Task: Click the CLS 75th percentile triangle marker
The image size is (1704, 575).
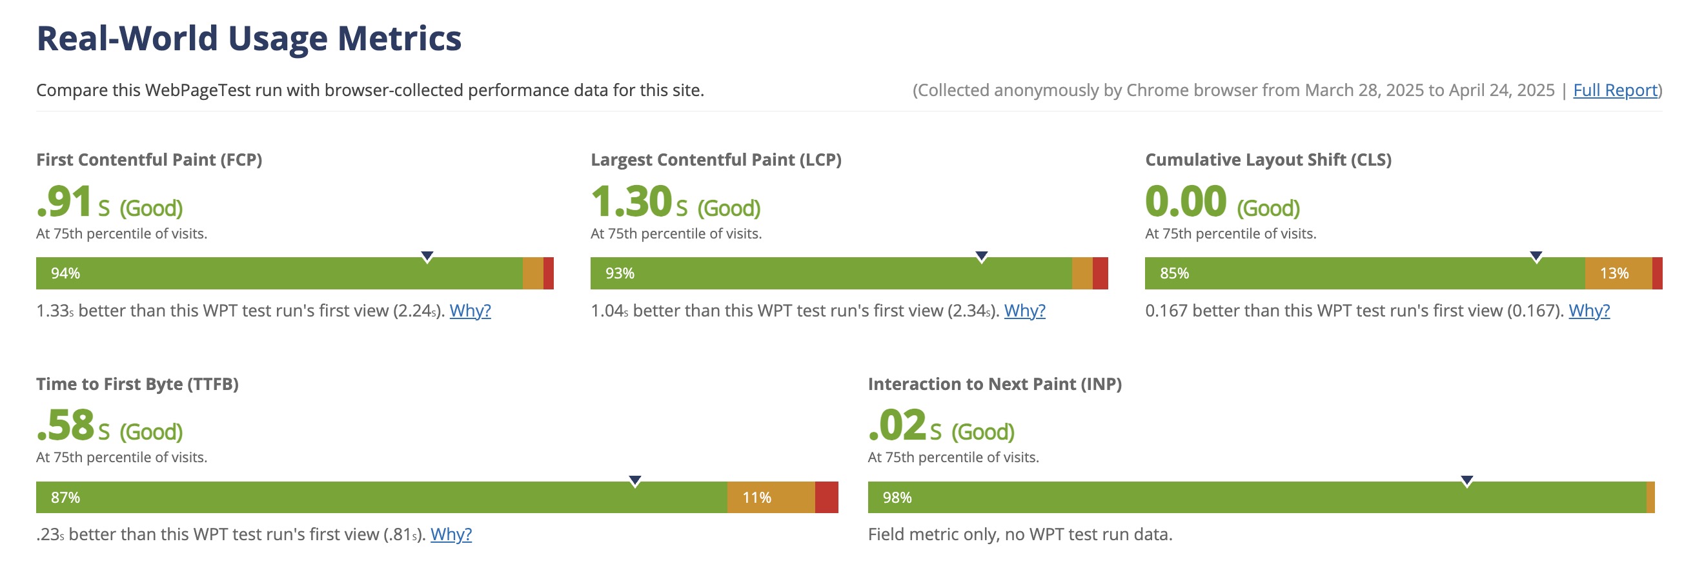Action: pyautogui.click(x=1536, y=257)
